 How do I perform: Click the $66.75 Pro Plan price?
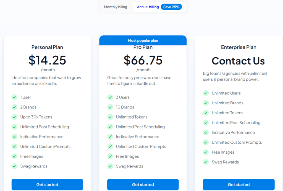coord(143,60)
